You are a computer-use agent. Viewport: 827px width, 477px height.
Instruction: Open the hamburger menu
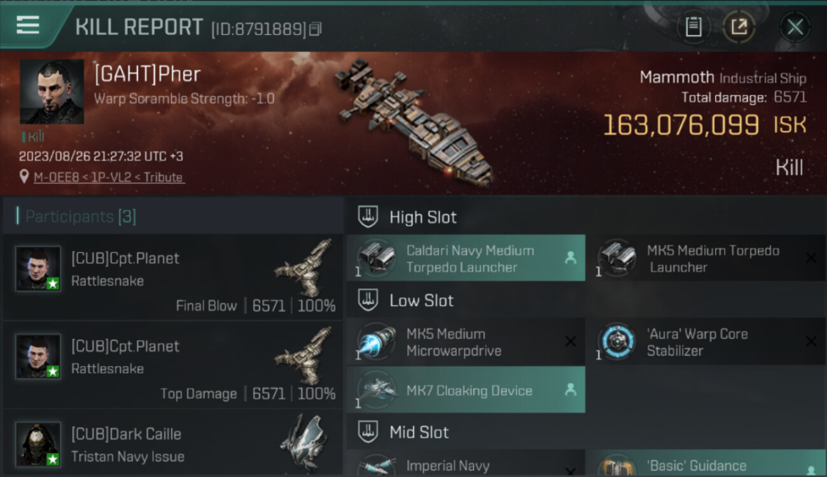click(28, 25)
